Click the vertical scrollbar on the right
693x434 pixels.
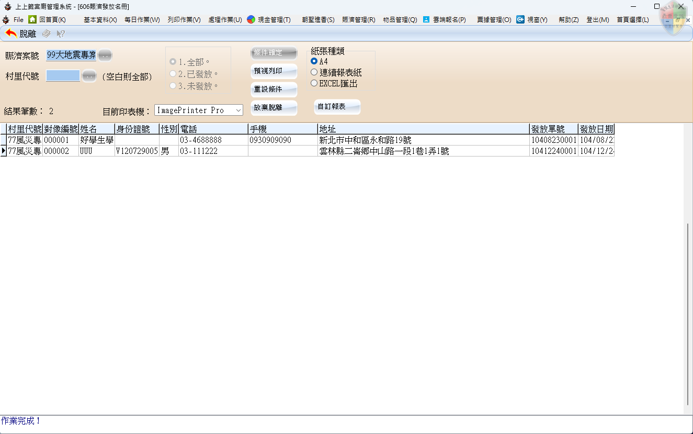click(687, 314)
